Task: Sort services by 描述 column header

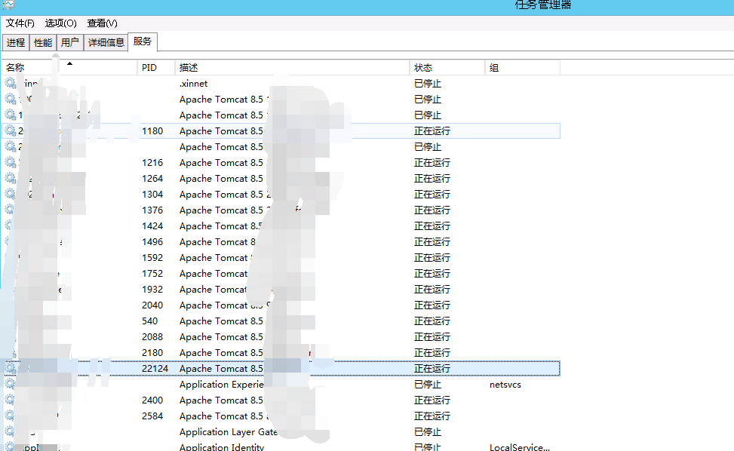Action: 292,68
